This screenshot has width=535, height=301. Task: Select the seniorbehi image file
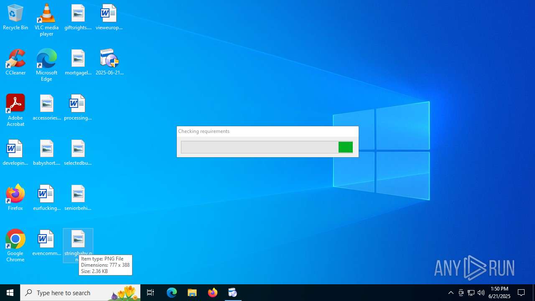pos(78,198)
